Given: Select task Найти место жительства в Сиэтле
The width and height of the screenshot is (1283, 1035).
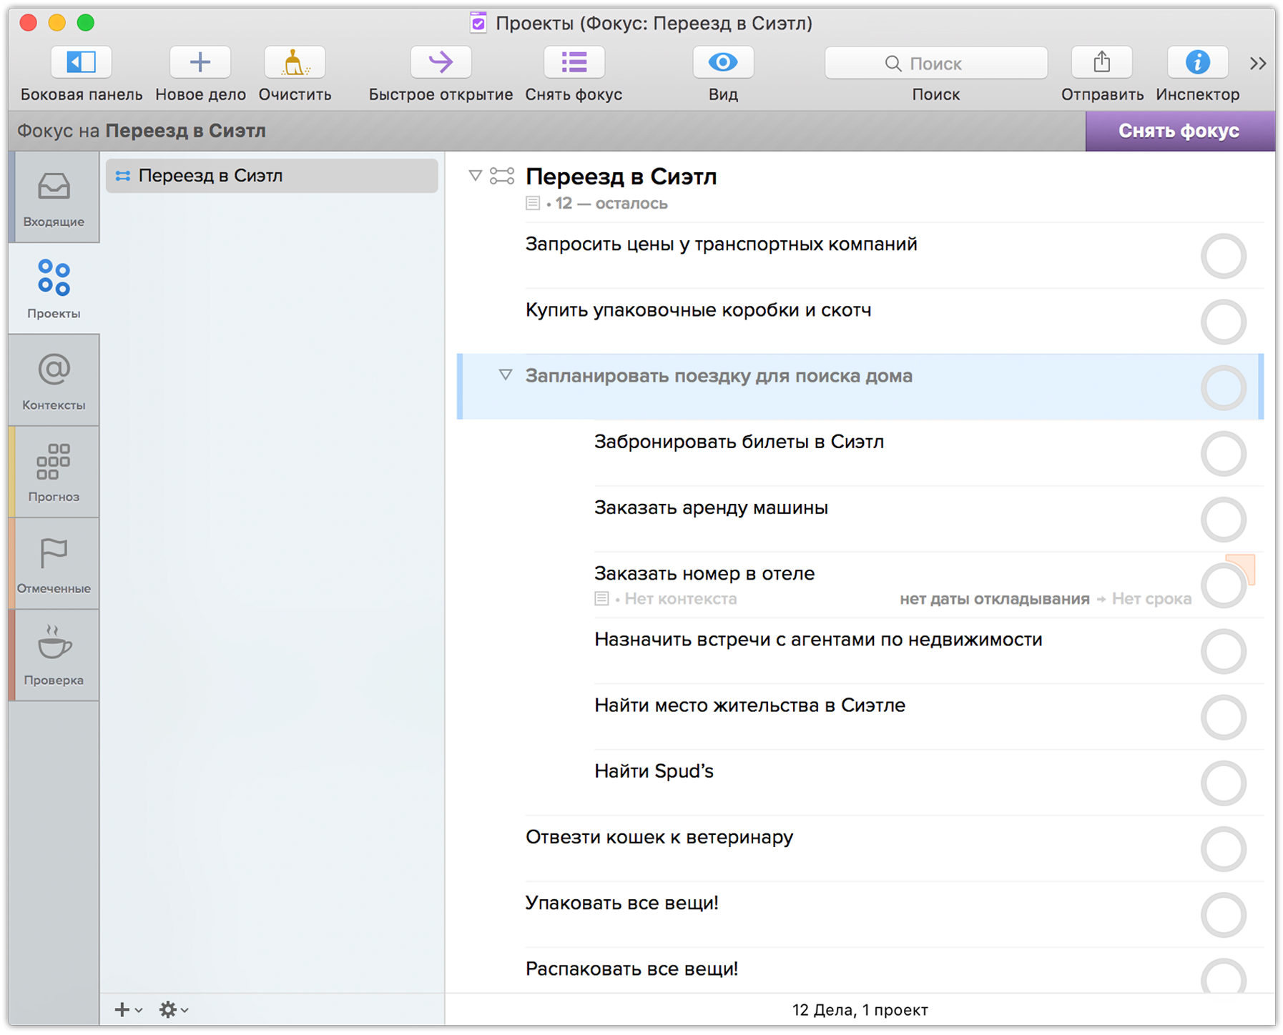Looking at the screenshot, I should pos(749,705).
